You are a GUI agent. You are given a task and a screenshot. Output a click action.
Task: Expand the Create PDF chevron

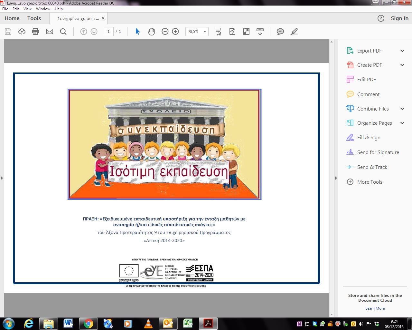pos(402,65)
